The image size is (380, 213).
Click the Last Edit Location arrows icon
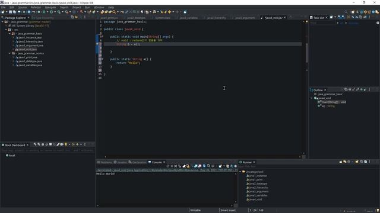(163, 12)
